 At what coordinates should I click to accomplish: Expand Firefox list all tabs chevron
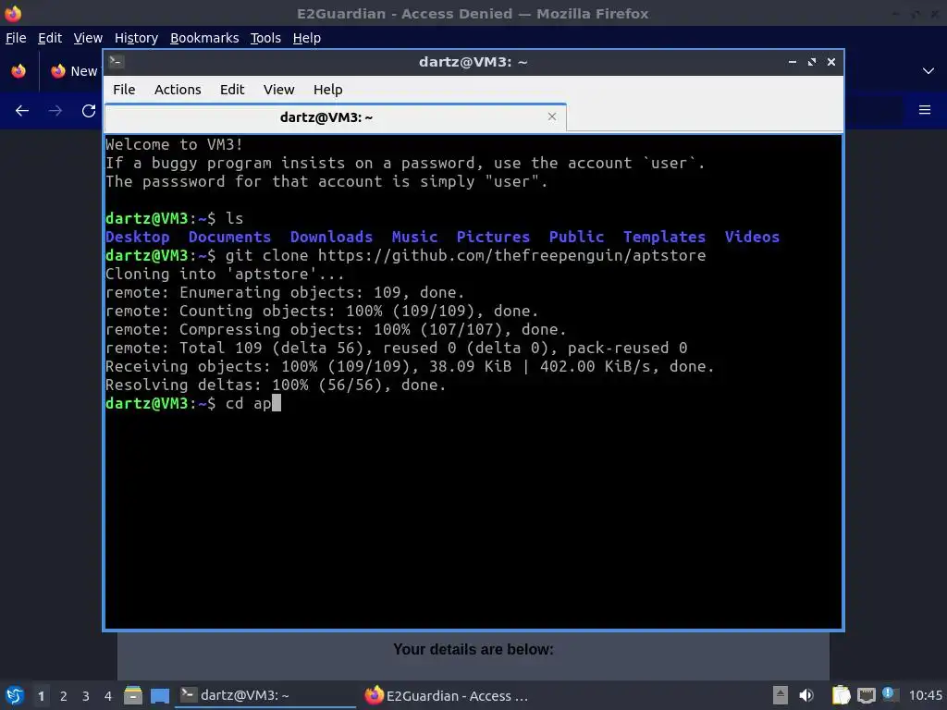(x=929, y=71)
